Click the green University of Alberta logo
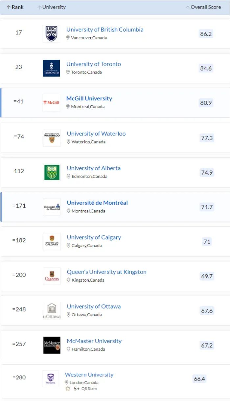230x401 pixels. [x=52, y=172]
